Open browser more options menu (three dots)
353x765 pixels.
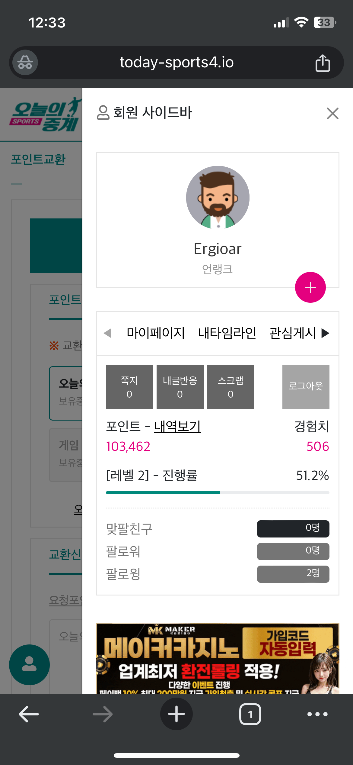pyautogui.click(x=317, y=714)
